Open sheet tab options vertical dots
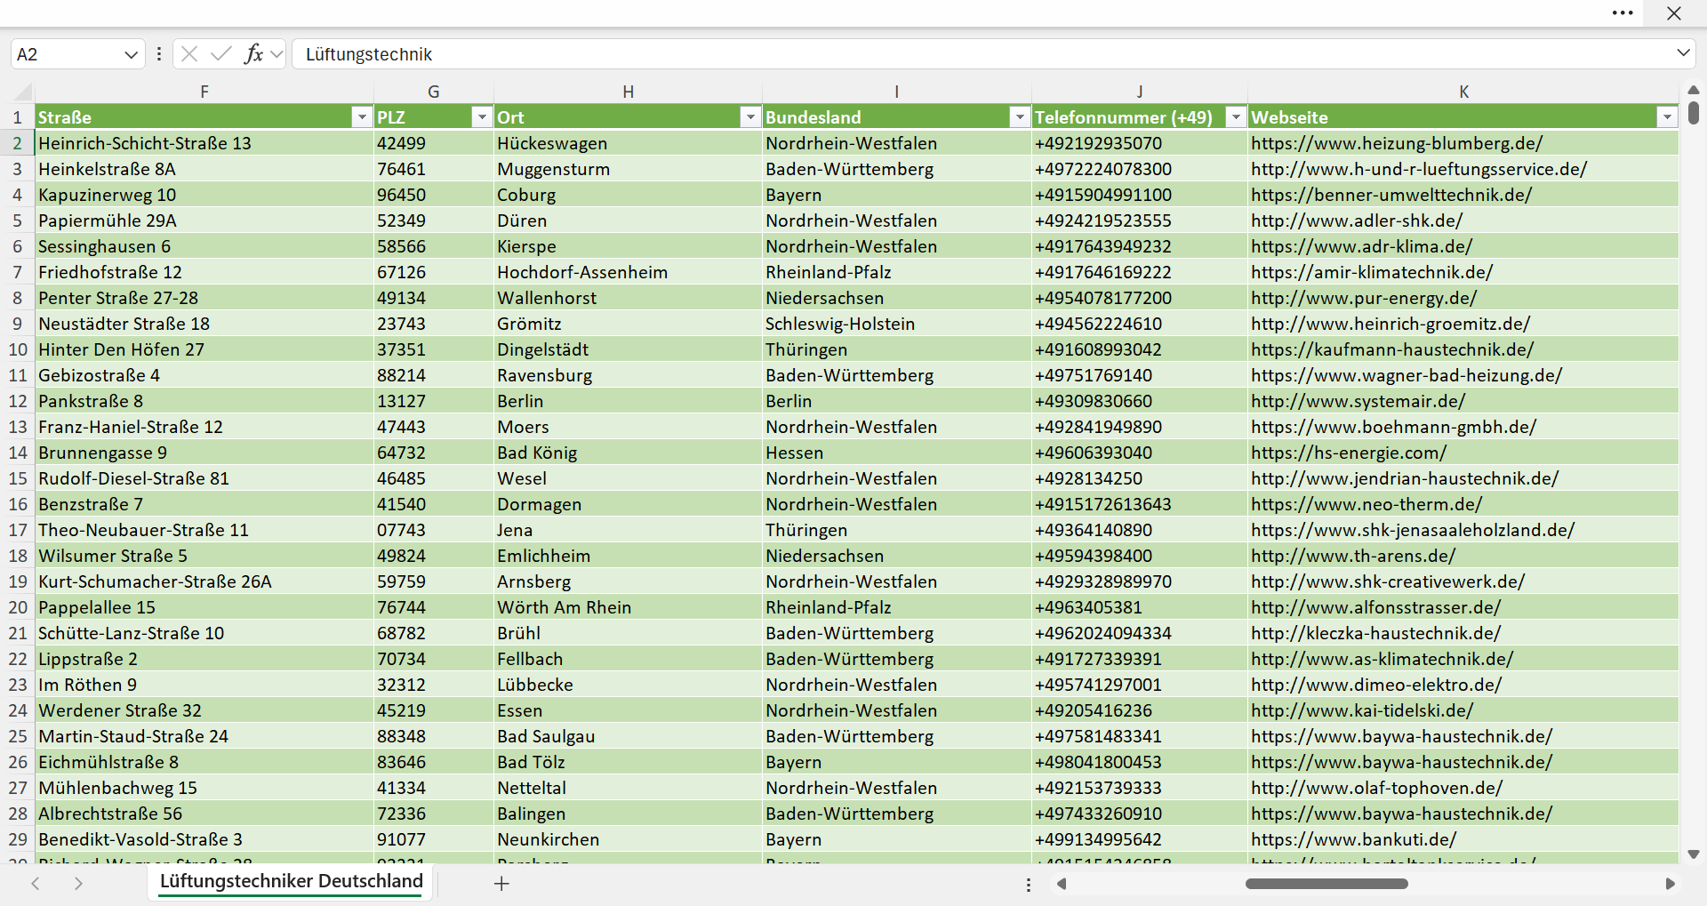This screenshot has height=906, width=1707. (1029, 885)
